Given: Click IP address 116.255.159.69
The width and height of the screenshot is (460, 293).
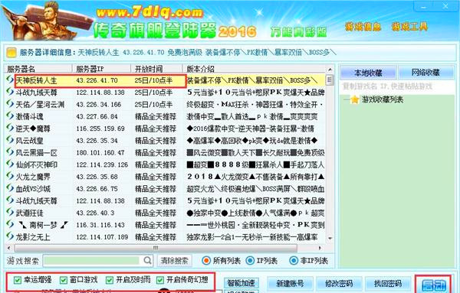Looking at the screenshot, I should [x=100, y=129].
